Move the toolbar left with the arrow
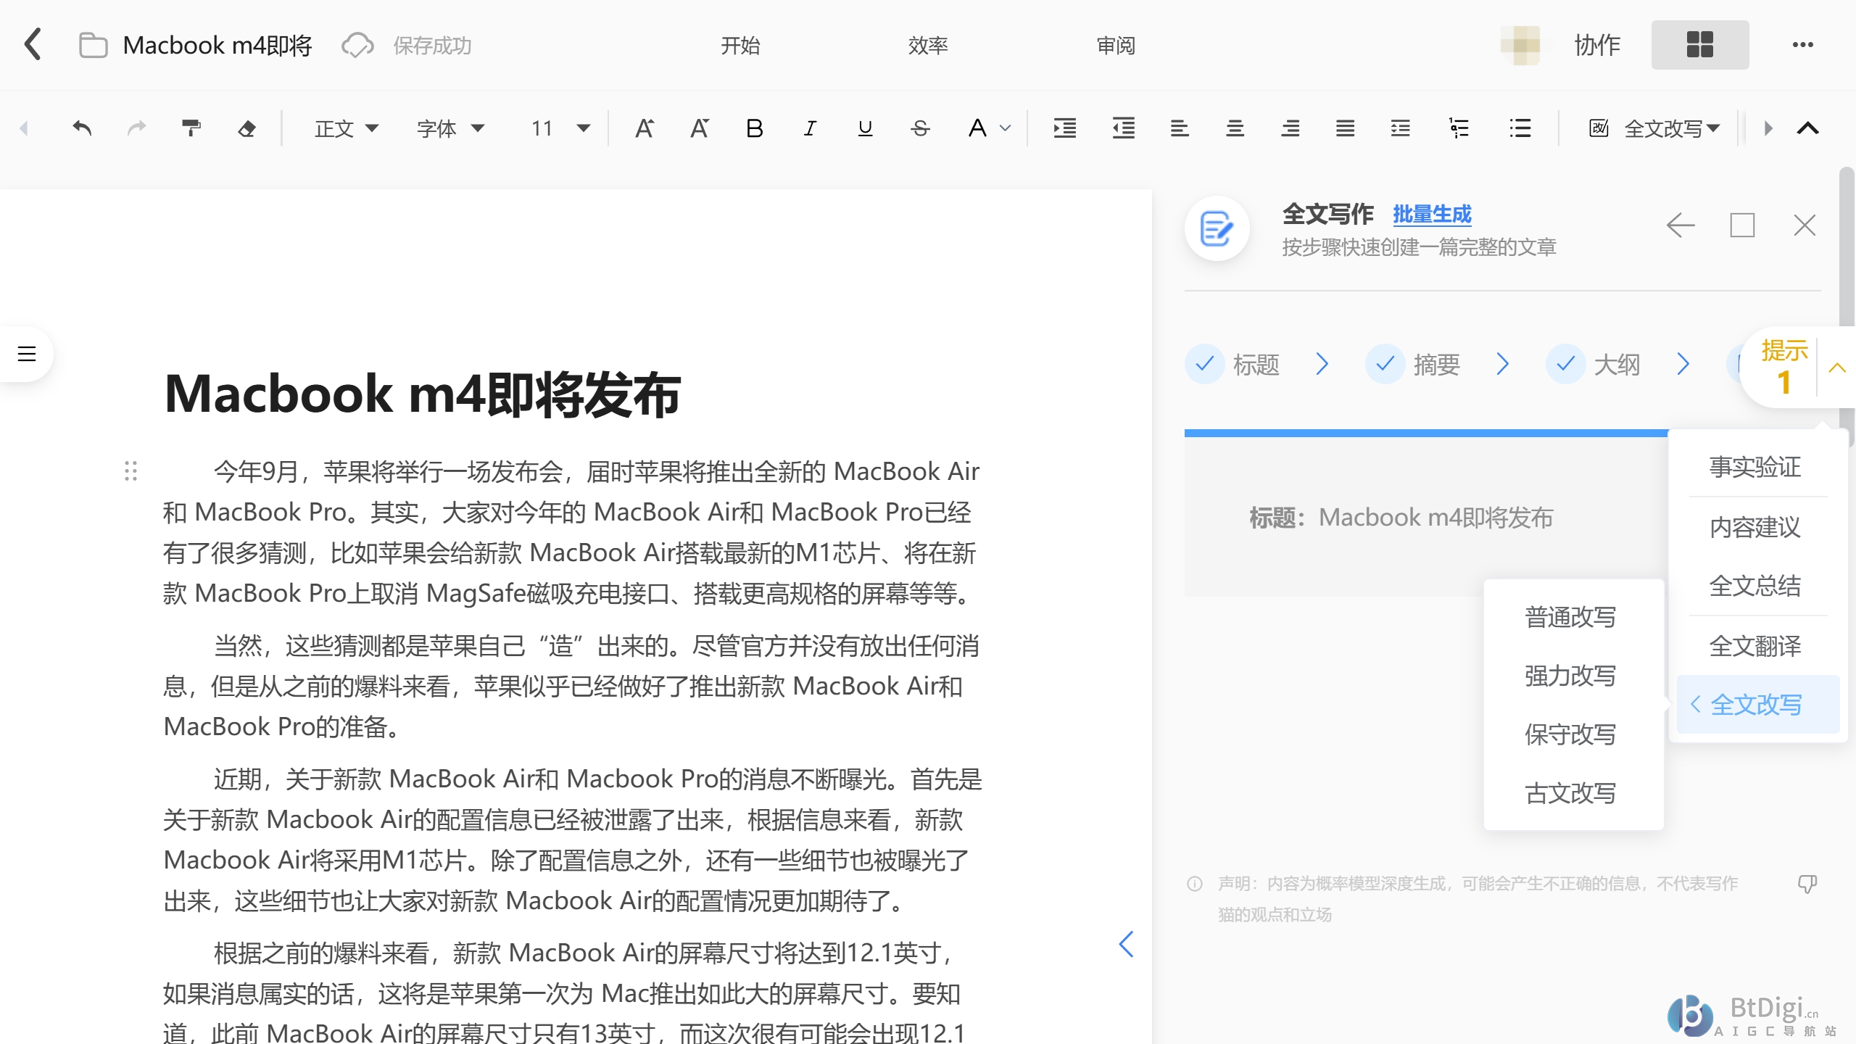 pyautogui.click(x=24, y=128)
